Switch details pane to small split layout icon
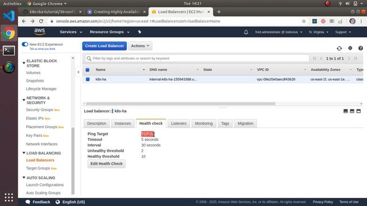 [345, 111]
